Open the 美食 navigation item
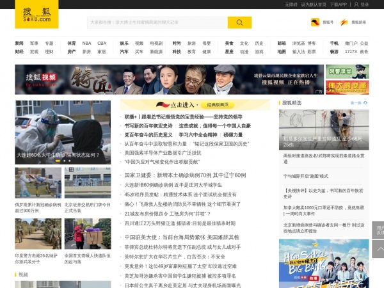Screen dimensions: 384x288 click(229, 44)
